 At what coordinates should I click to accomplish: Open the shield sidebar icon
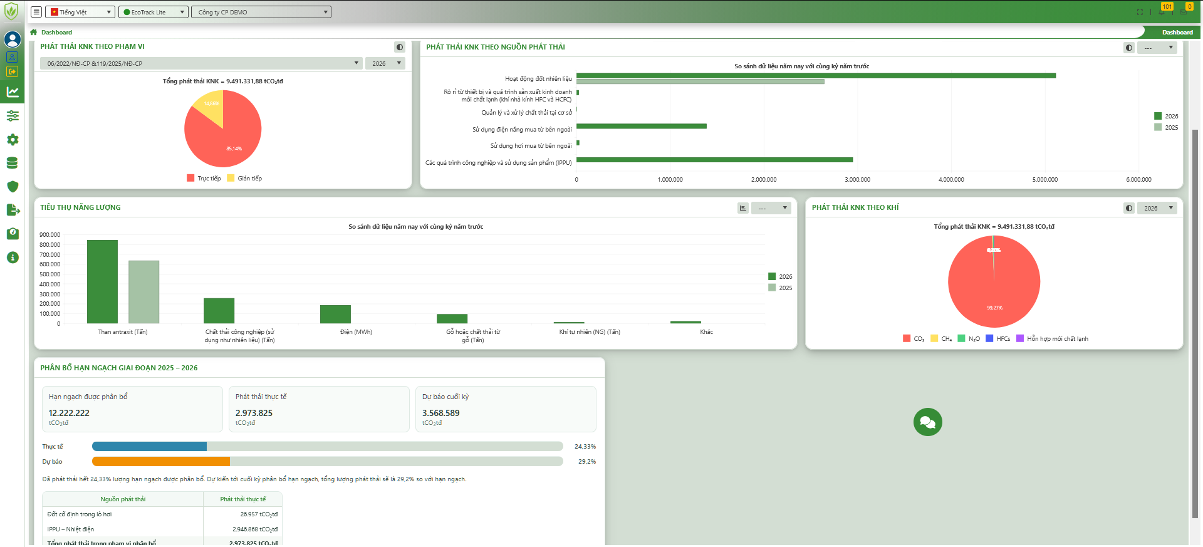tap(13, 187)
